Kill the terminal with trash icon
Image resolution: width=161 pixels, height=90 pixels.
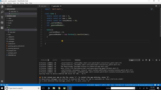pyautogui.click(x=149, y=60)
